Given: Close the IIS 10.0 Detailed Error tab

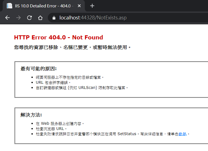Looking at the screenshot, I should click(x=79, y=6).
